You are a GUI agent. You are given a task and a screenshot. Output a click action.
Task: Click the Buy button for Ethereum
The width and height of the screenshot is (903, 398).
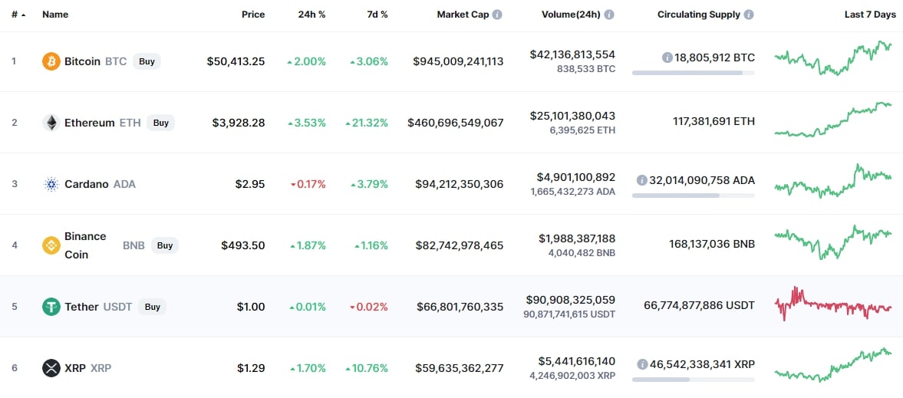160,123
